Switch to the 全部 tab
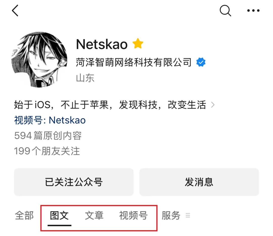The width and height of the screenshot is (273, 236). click(24, 216)
